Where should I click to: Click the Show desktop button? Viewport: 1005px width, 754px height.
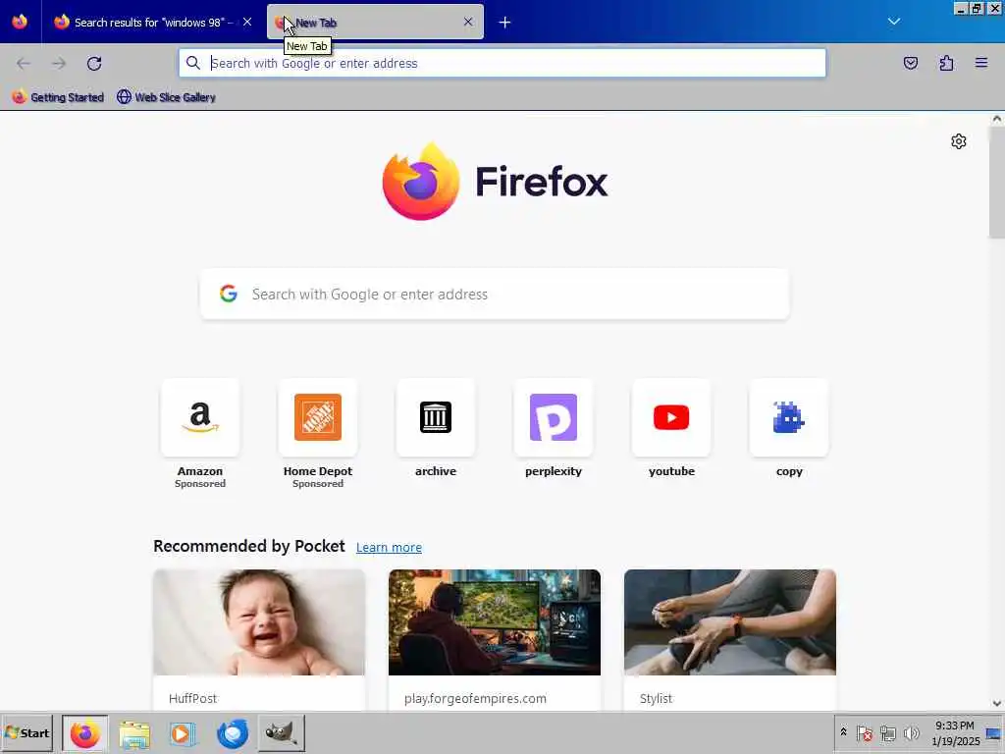click(x=994, y=732)
